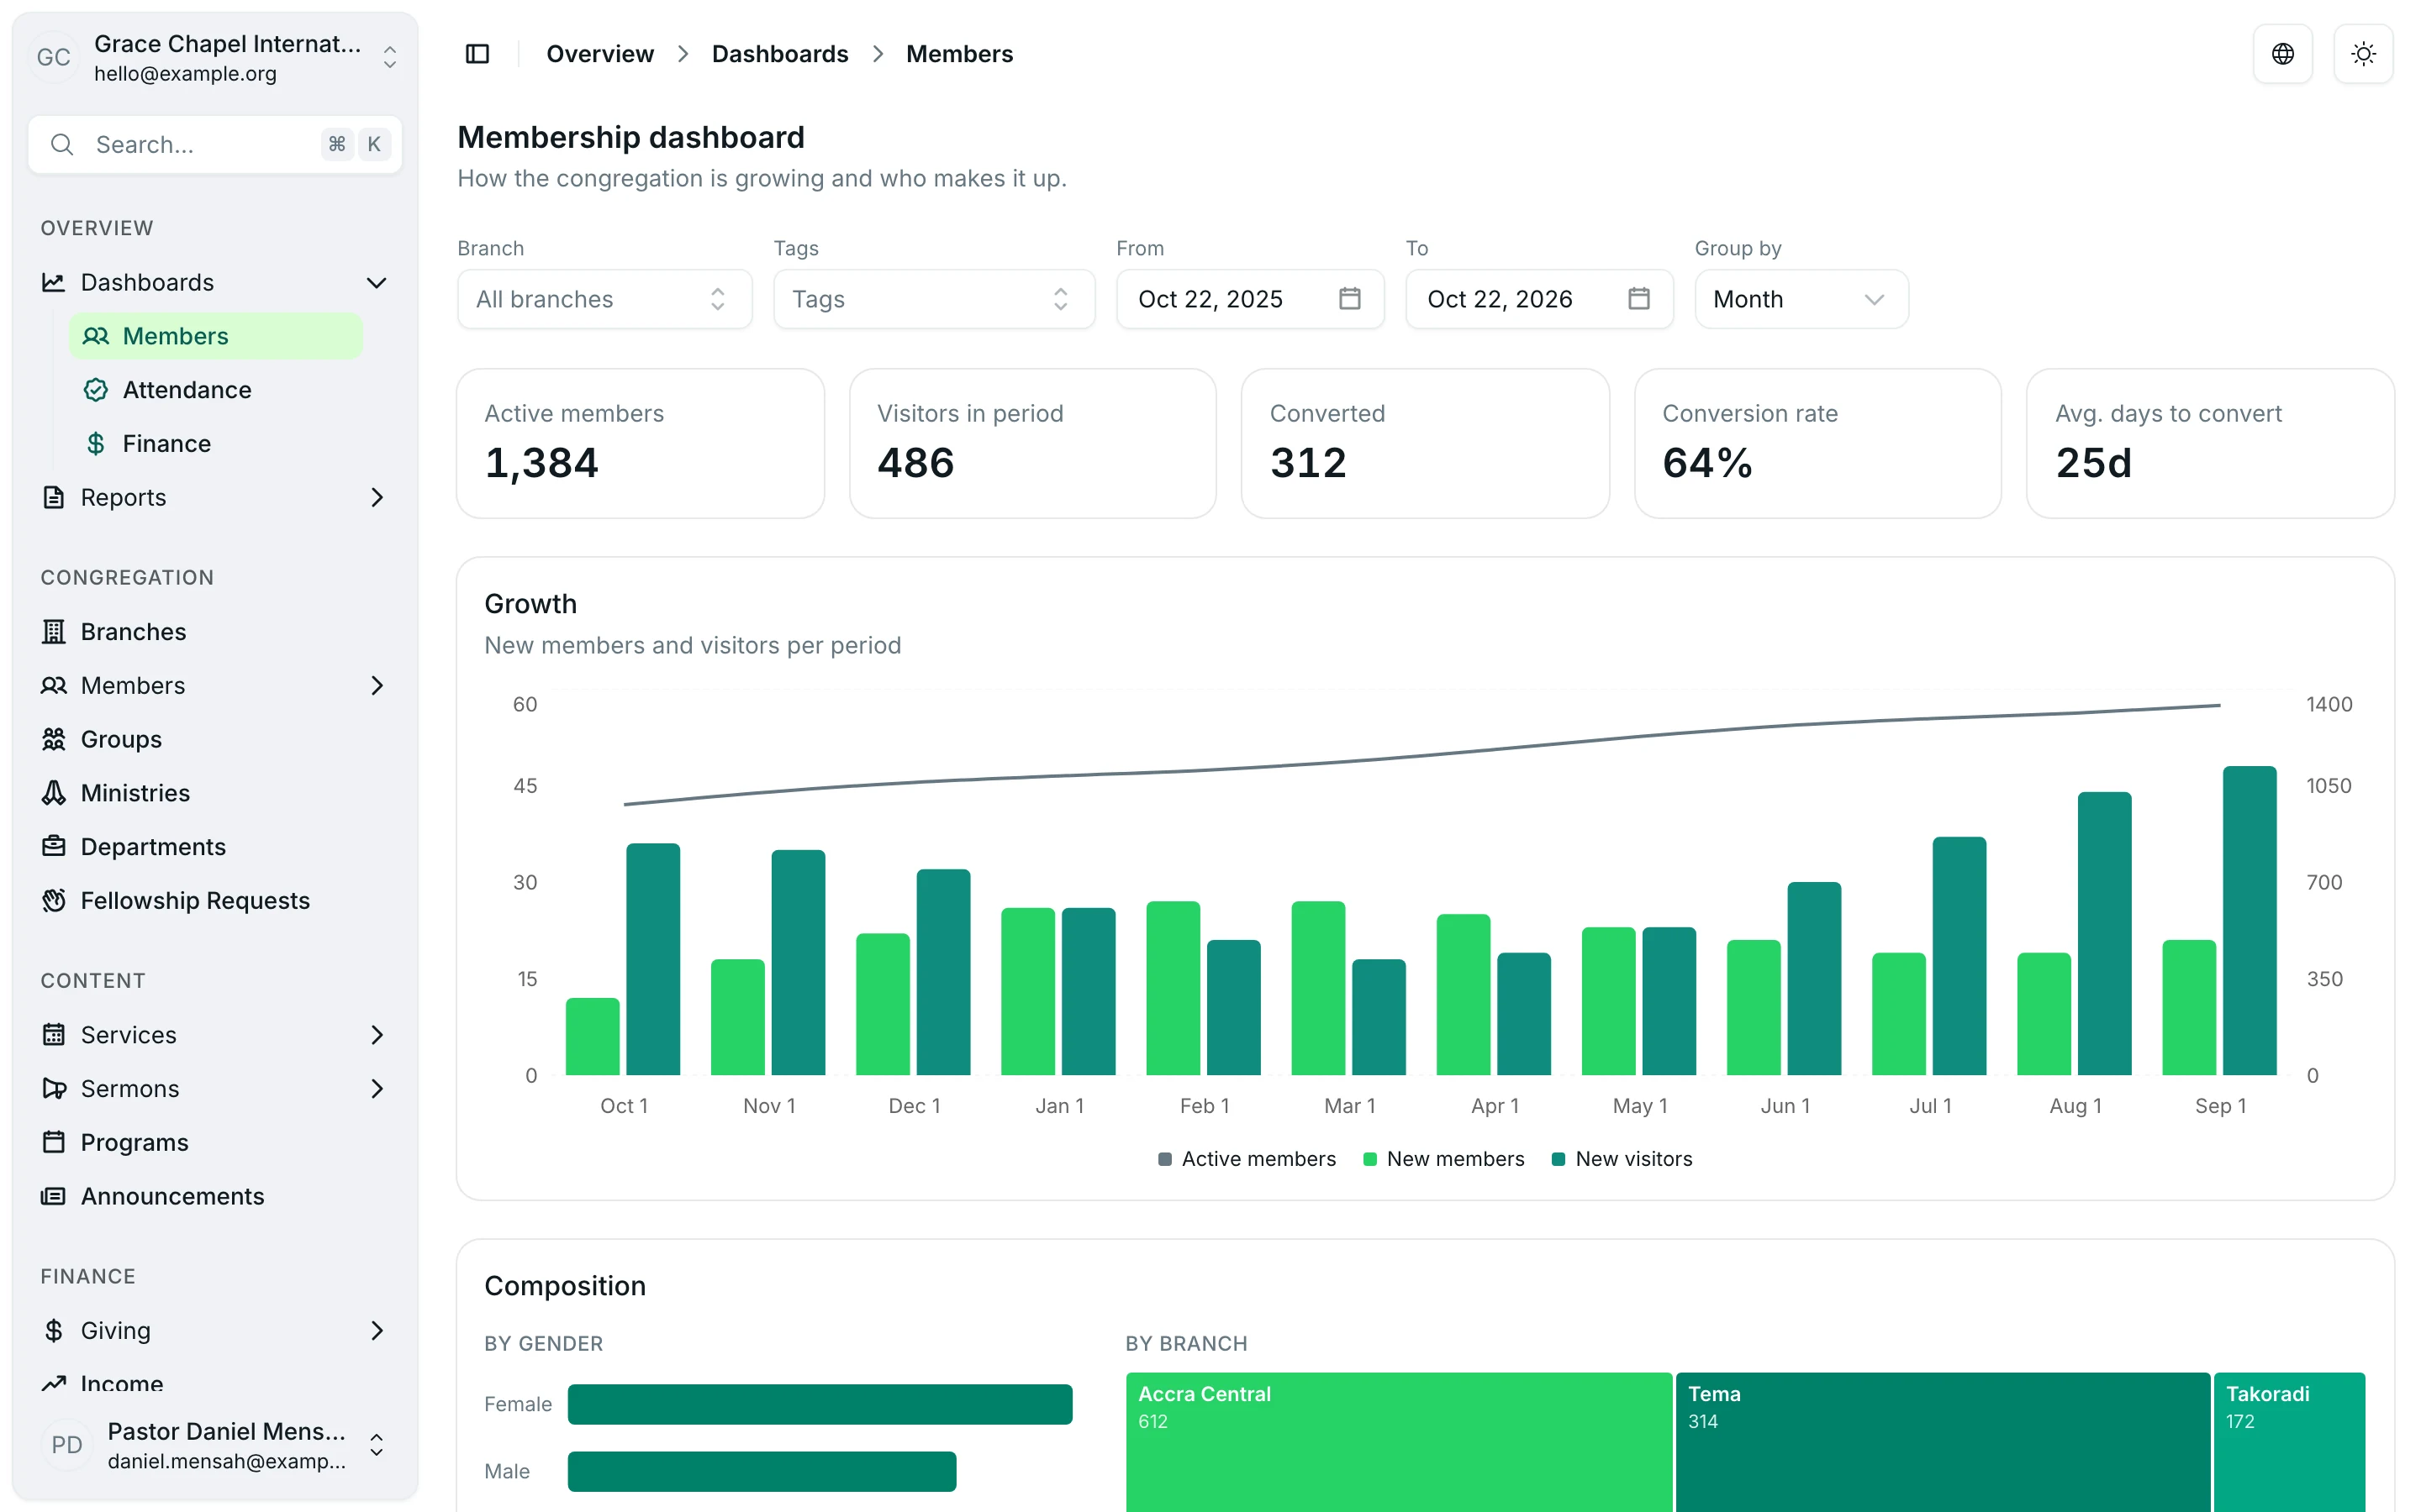Click the Ministries icon in sidebar
The height and width of the screenshot is (1512, 2421).
(x=54, y=793)
